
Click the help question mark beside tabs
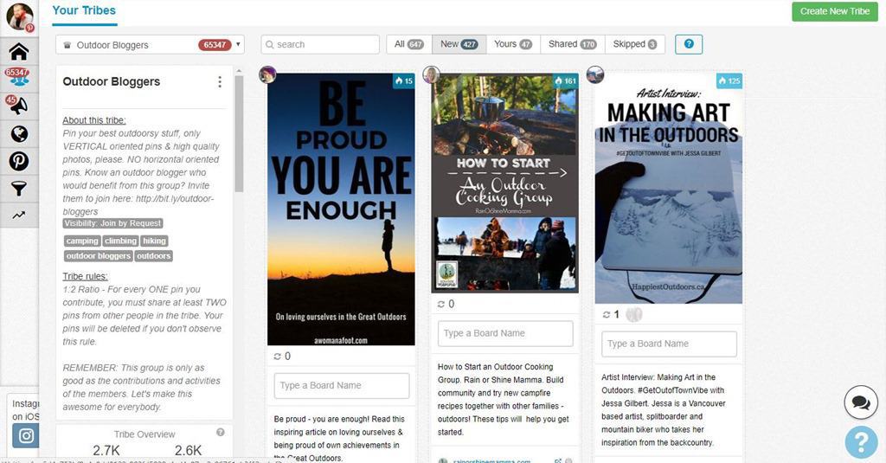pos(689,44)
